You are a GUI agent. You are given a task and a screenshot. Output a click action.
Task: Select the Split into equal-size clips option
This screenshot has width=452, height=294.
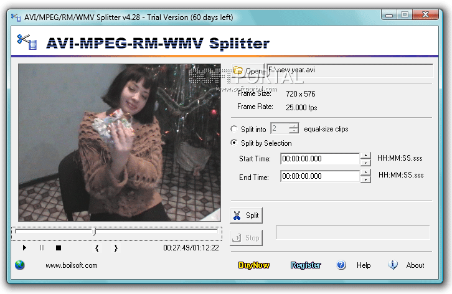(x=234, y=129)
